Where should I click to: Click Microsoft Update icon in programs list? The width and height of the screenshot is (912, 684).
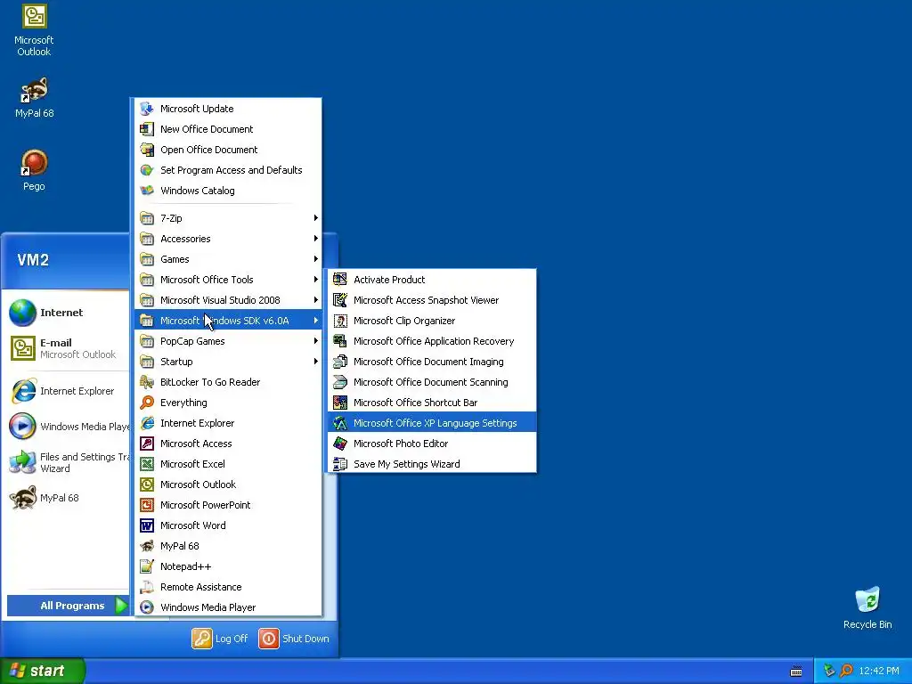pos(147,109)
